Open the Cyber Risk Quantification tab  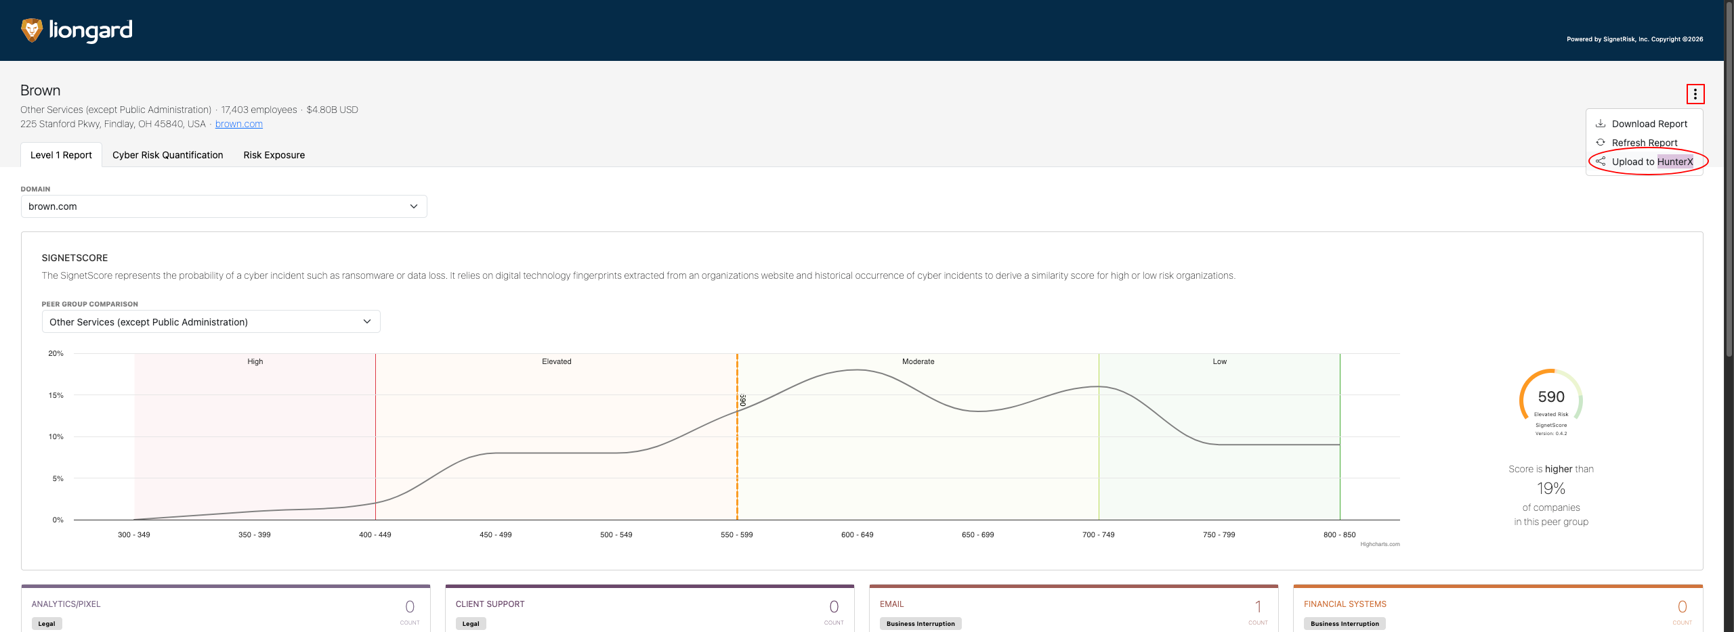point(168,155)
